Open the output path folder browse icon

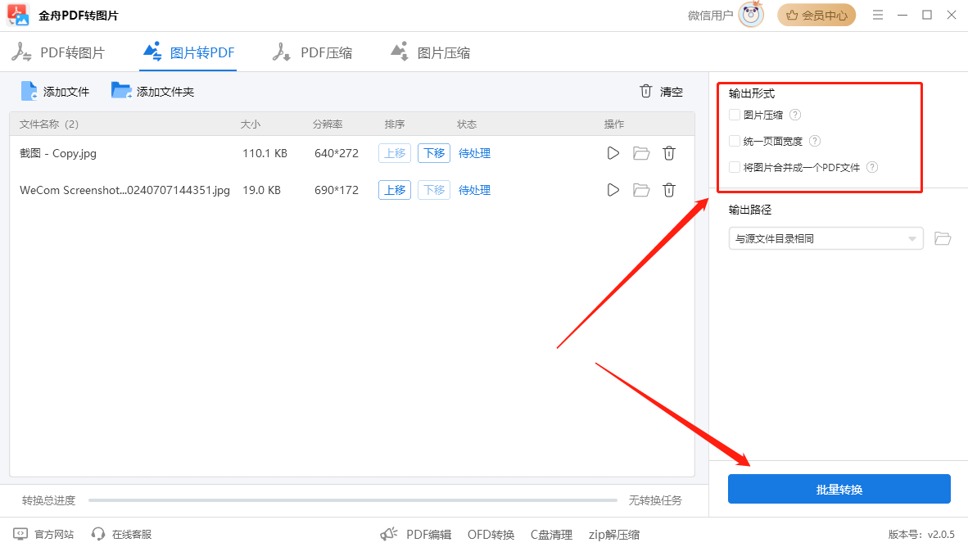coord(942,238)
